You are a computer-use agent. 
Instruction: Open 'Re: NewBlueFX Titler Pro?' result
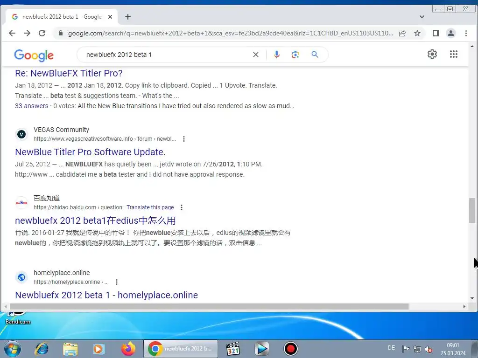coord(69,73)
